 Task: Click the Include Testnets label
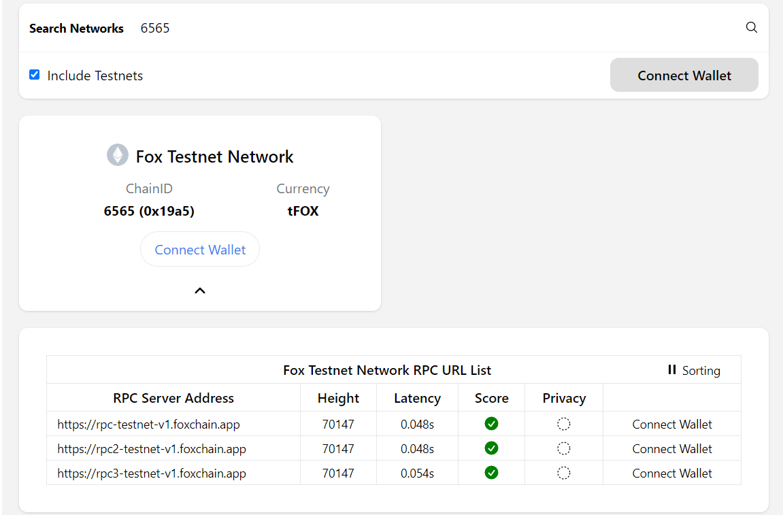(95, 76)
